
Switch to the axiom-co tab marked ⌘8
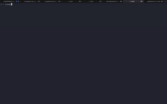(154, 1)
